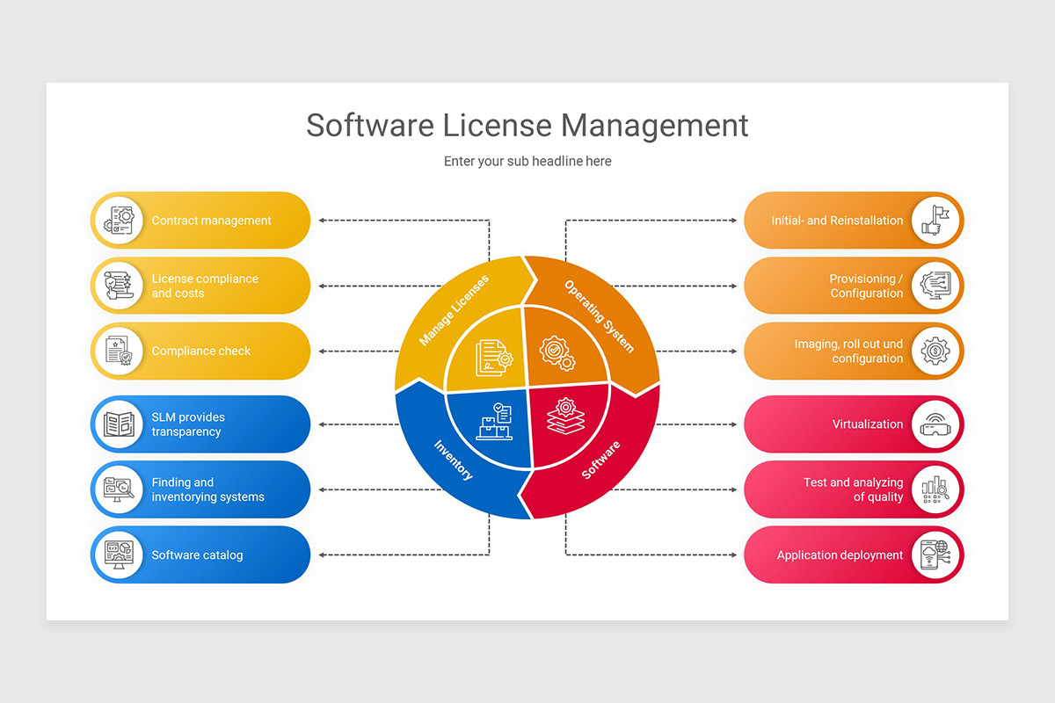
Task: Click the Initial- and Reinstallation flag icon
Action: 935,221
